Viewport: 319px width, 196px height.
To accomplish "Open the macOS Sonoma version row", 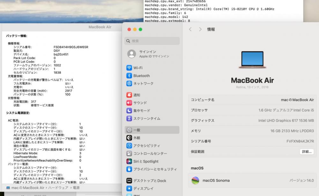I will tap(252, 180).
